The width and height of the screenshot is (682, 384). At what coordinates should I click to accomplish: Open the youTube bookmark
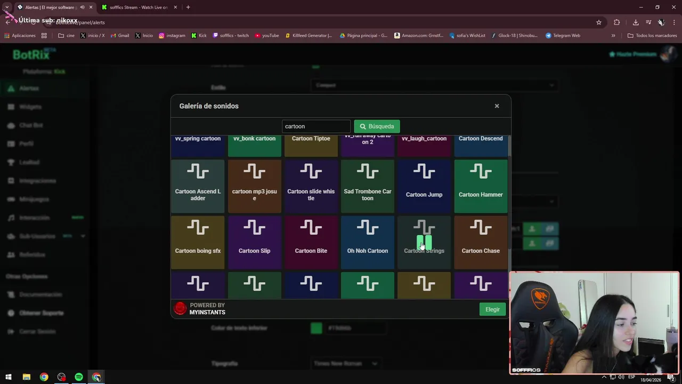click(x=267, y=36)
